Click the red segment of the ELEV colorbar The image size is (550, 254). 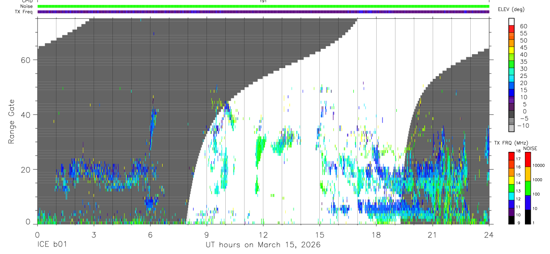[x=511, y=29]
